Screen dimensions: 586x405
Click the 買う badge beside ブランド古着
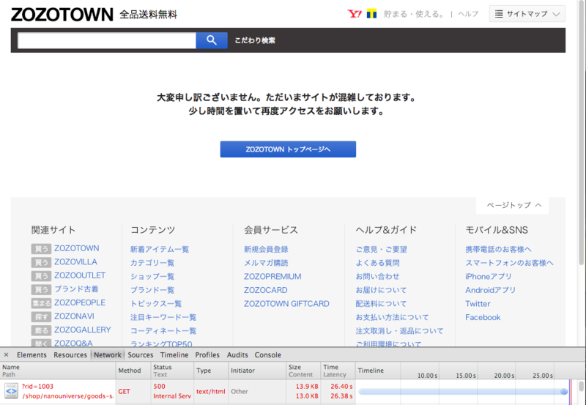(41, 289)
